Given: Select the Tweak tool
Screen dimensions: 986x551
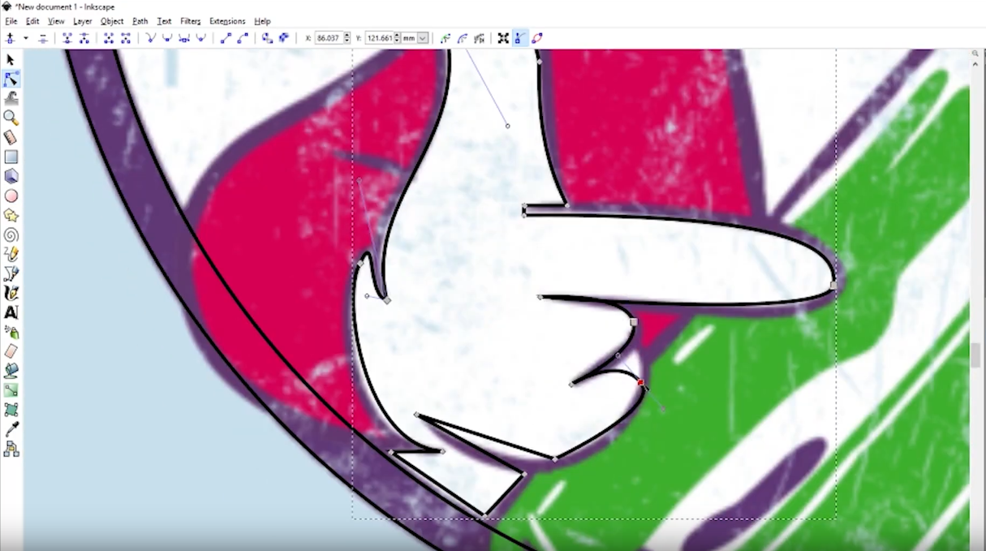Looking at the screenshot, I should click(11, 98).
